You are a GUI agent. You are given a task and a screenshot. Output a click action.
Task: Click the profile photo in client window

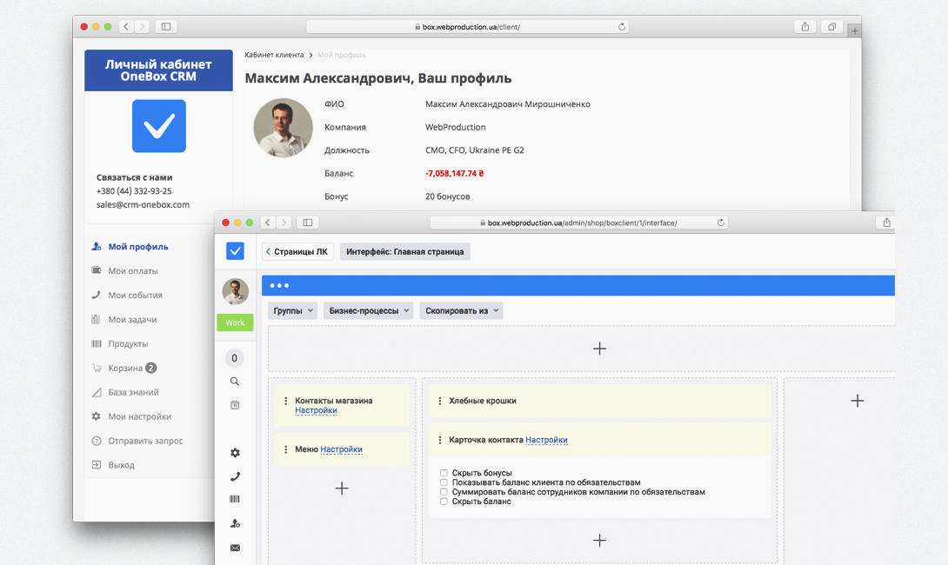283,128
